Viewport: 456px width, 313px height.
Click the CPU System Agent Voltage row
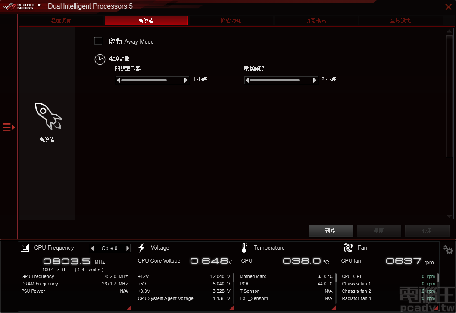tap(184, 298)
